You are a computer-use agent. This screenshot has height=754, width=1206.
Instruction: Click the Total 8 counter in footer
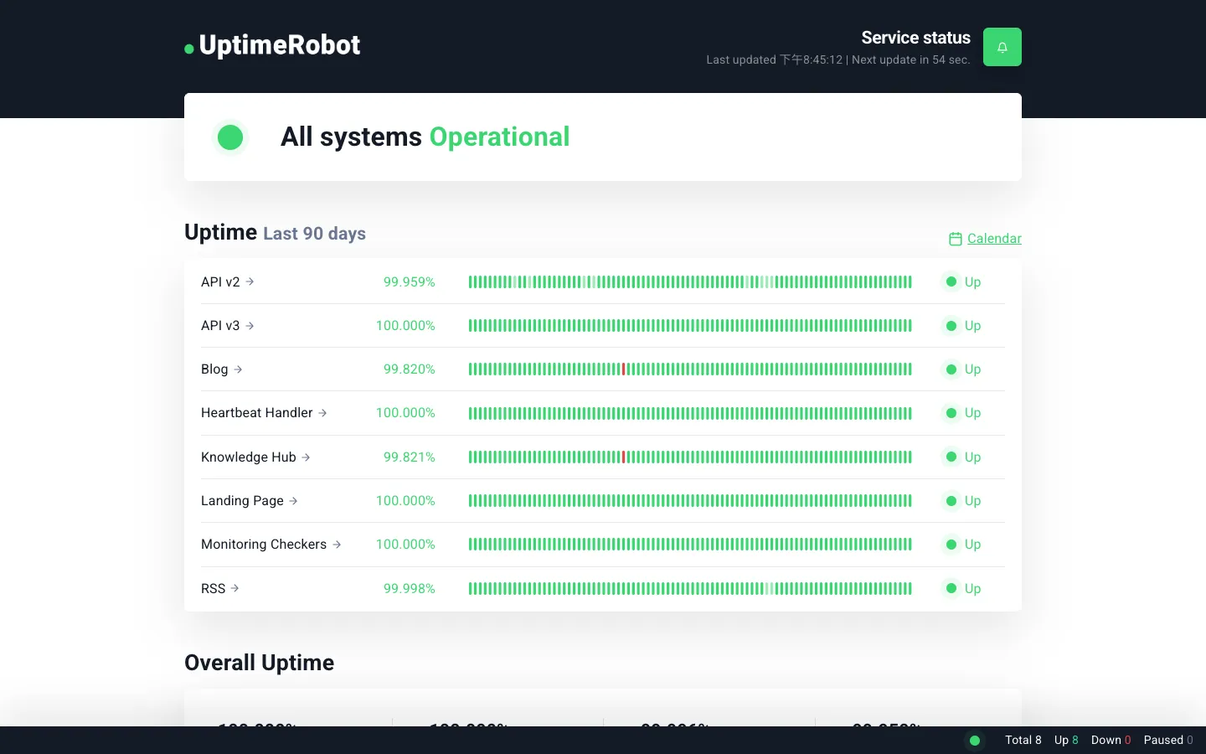pos(1023,740)
